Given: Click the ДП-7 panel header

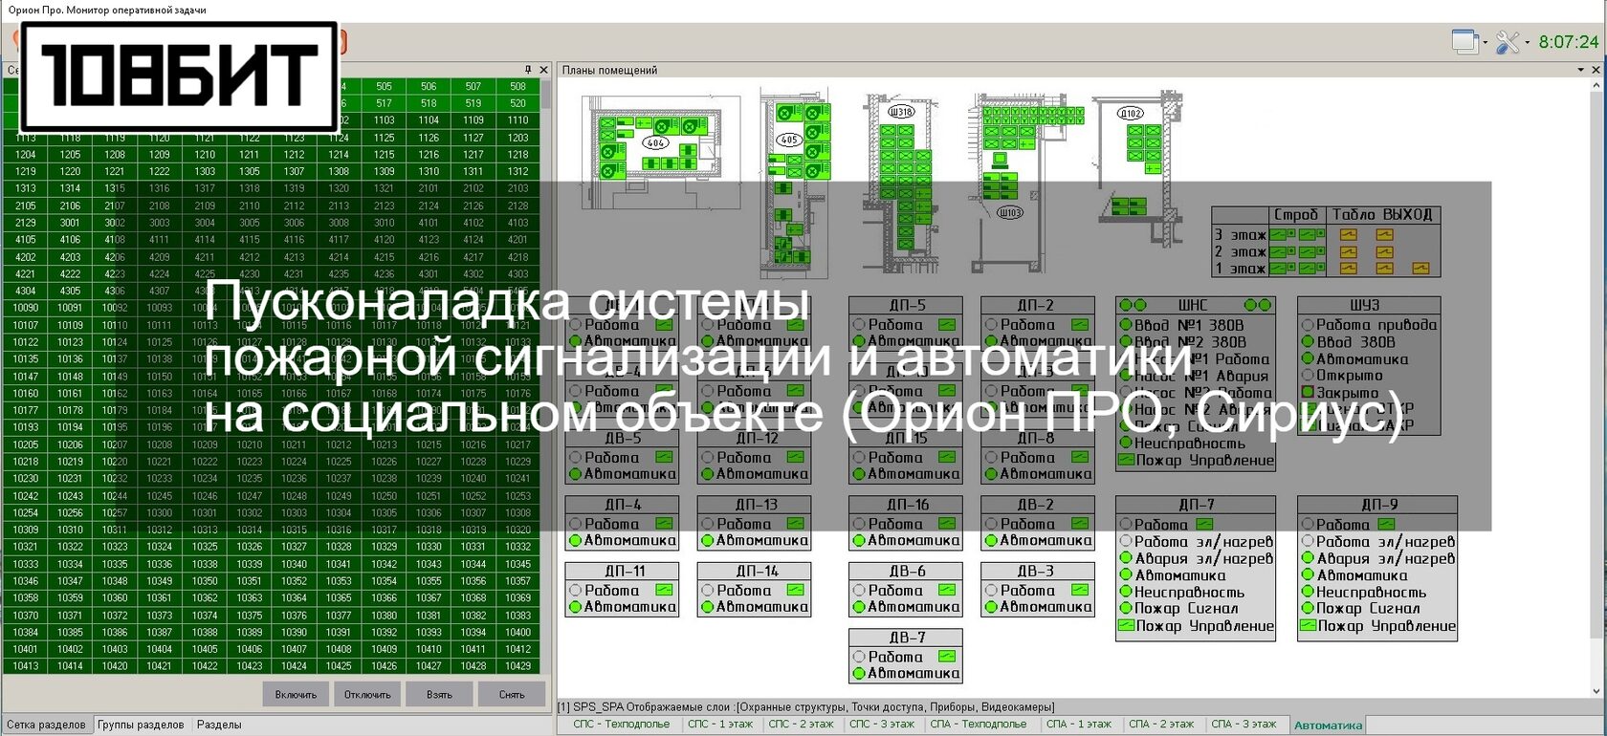Looking at the screenshot, I should (x=1196, y=505).
